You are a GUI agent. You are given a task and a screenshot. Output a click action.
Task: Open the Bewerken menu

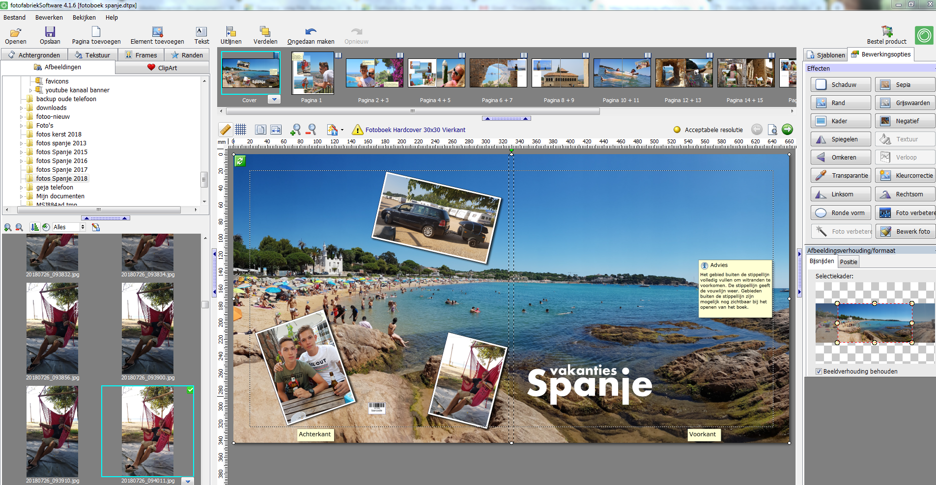point(49,17)
